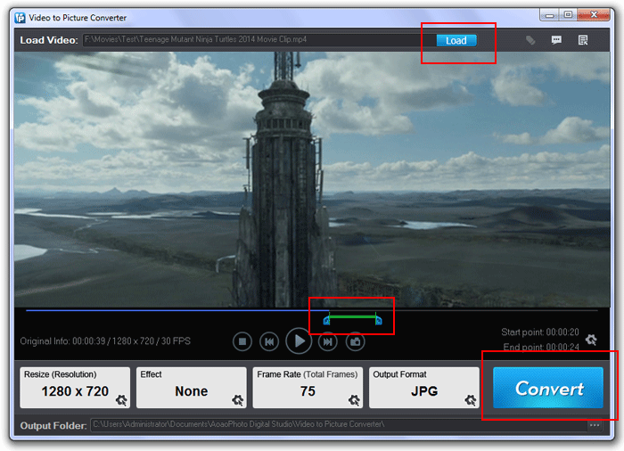Open the feedback speech bubble icon

click(x=556, y=40)
